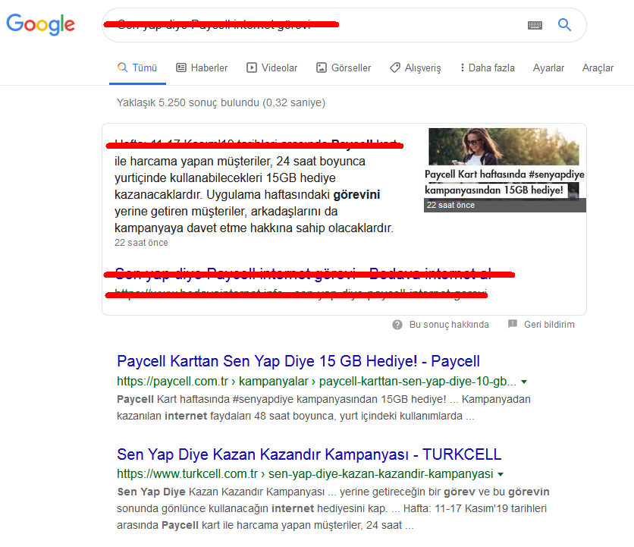
Task: Switch to the Görseller tab
Action: point(344,68)
